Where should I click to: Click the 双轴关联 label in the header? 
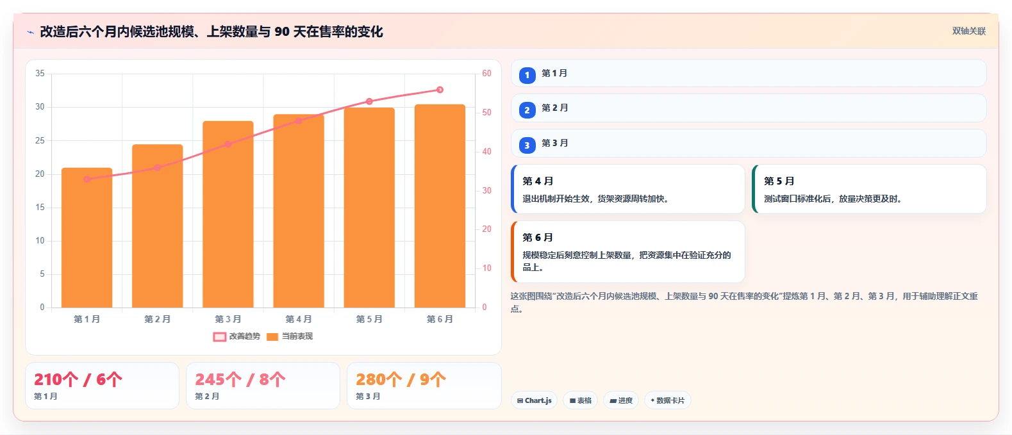tap(969, 31)
